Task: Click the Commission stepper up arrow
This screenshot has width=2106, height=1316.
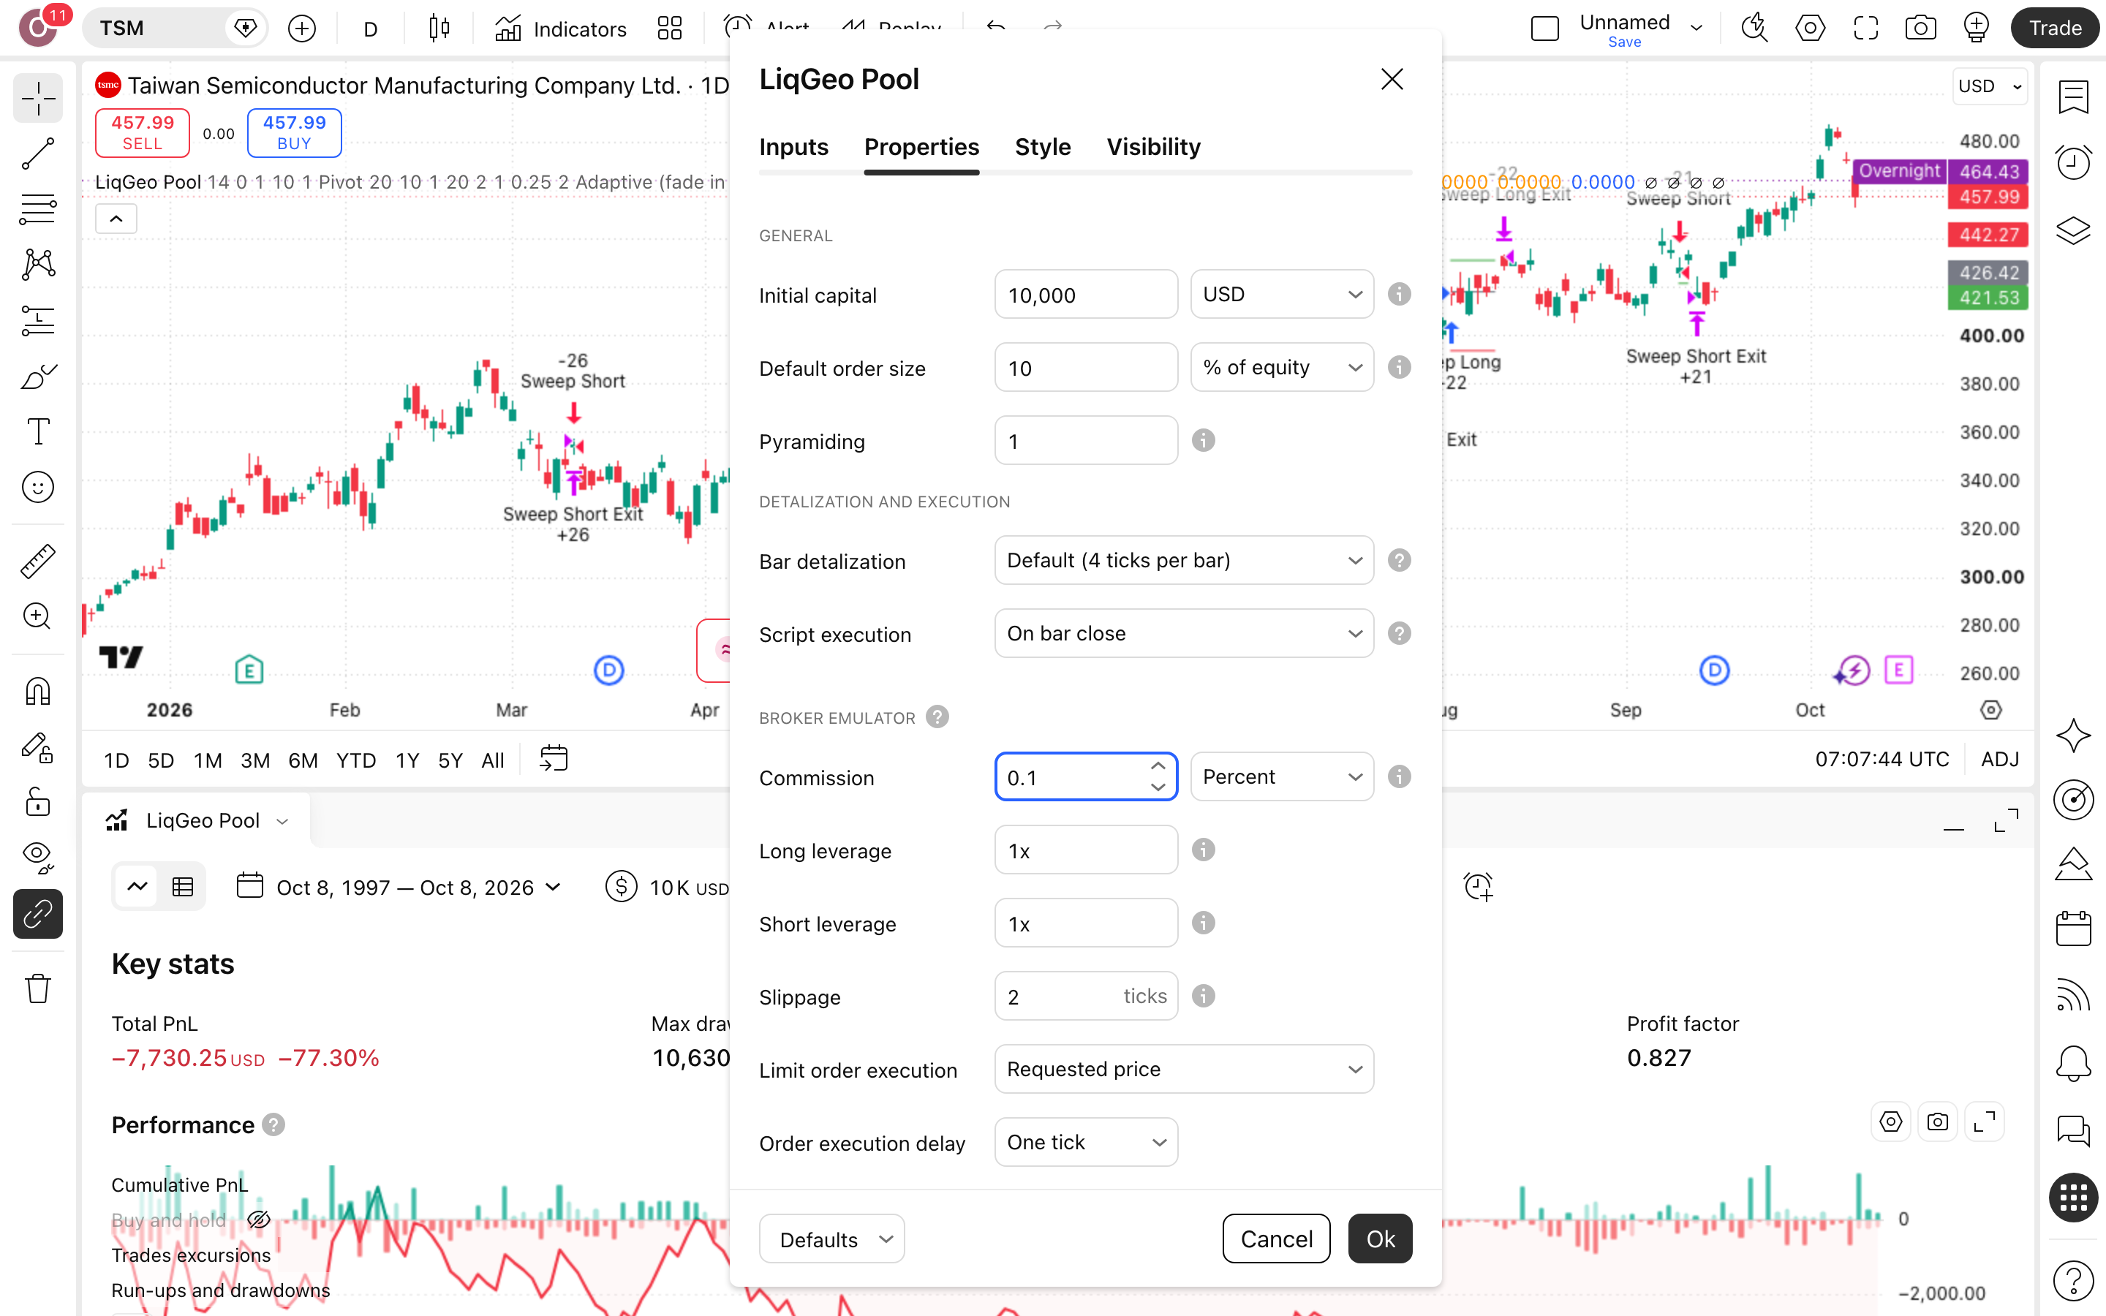Action: 1158,766
